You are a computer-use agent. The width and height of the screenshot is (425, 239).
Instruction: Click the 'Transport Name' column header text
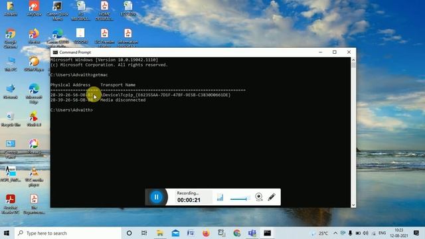(x=118, y=85)
